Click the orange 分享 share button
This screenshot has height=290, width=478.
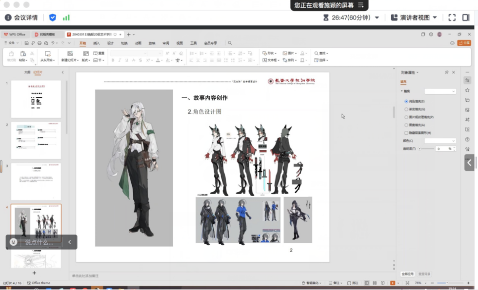(464, 43)
